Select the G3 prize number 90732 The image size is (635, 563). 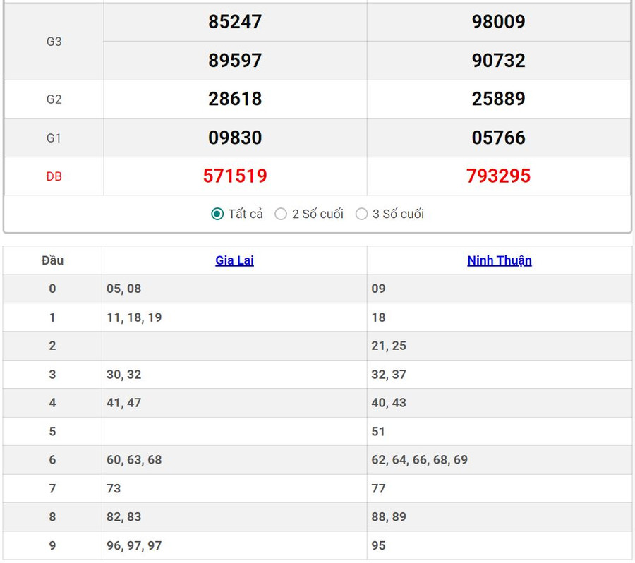[x=498, y=61]
